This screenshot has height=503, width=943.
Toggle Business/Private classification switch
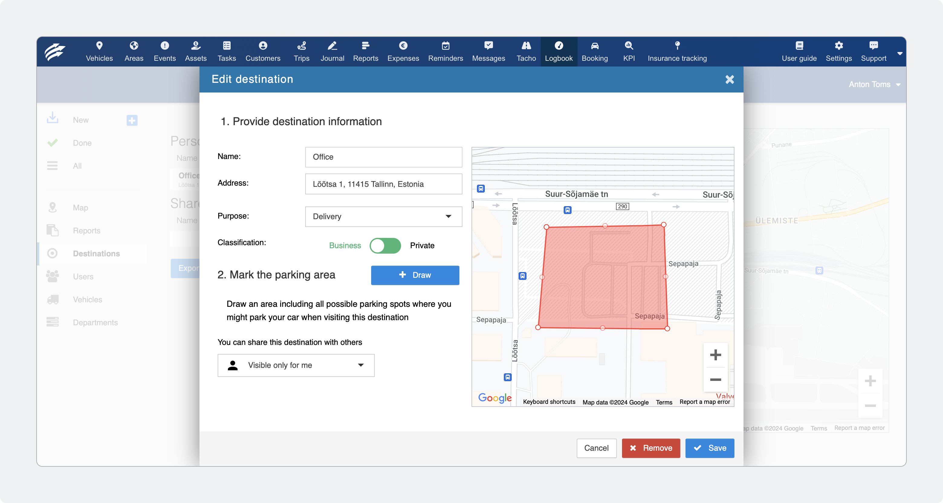point(385,246)
